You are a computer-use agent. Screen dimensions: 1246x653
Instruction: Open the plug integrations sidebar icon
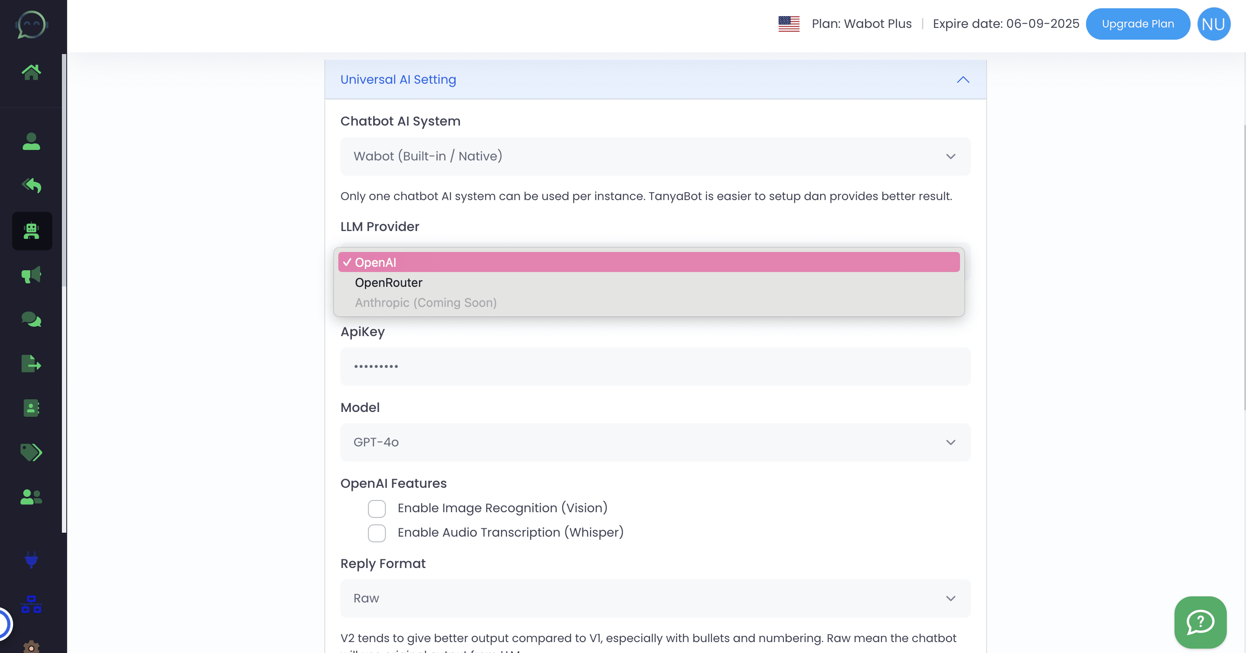31,560
